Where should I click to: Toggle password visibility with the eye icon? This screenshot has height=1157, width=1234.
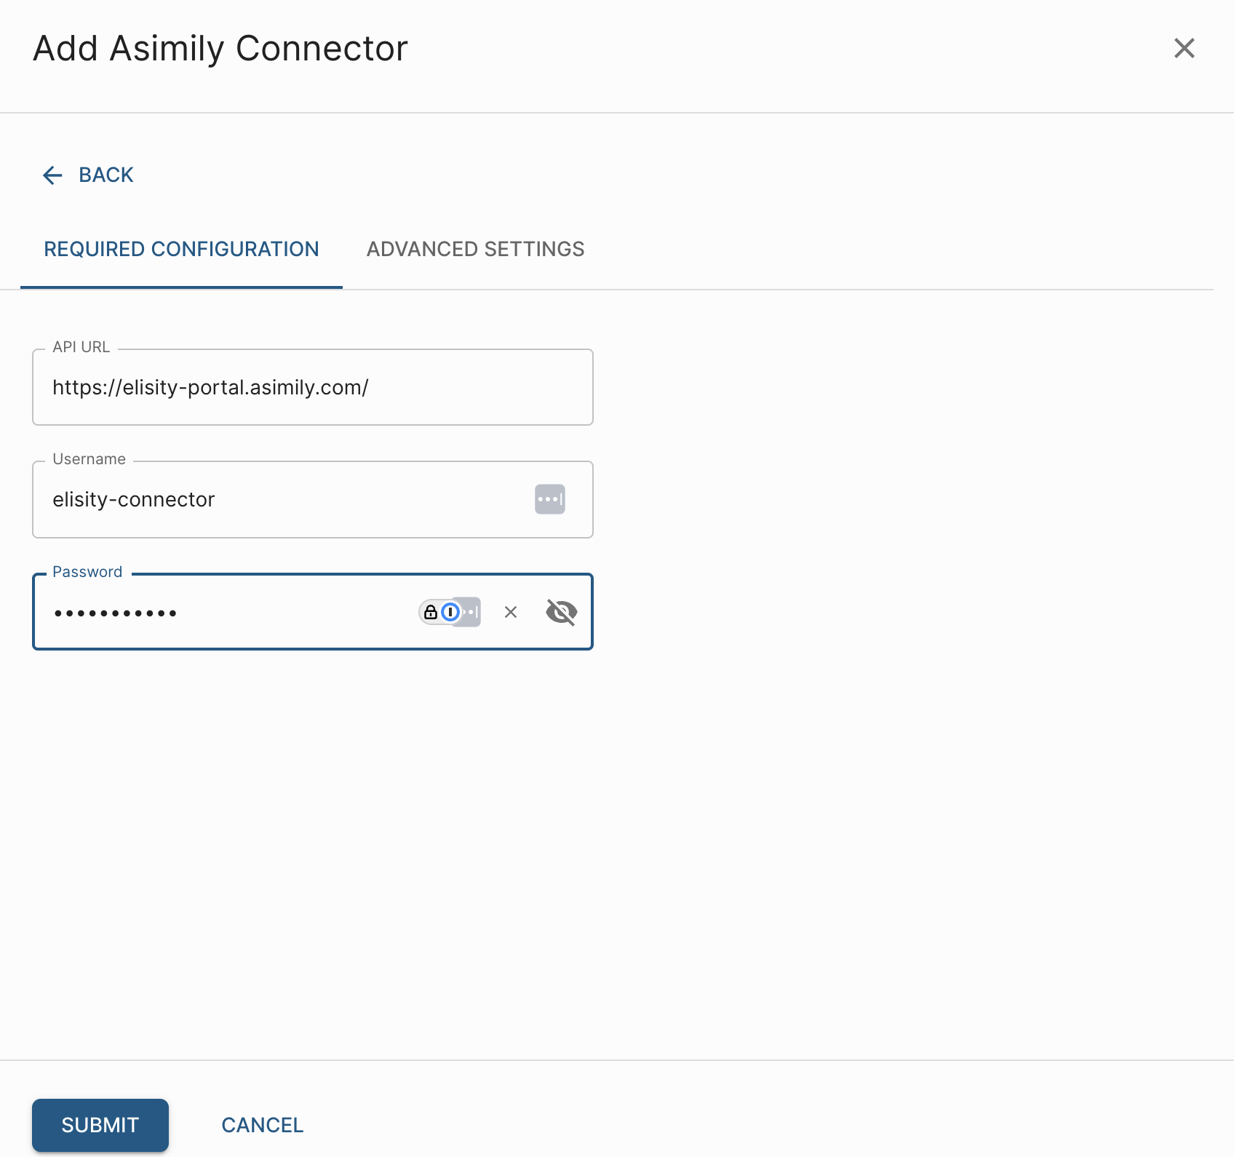point(562,612)
